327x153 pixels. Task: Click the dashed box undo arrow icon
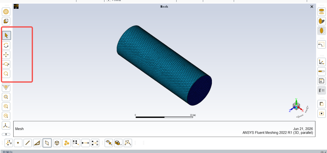(x=322, y=44)
